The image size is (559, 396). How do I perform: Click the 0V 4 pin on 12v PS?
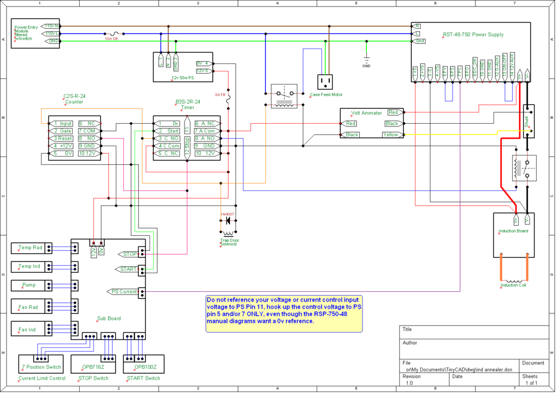coord(205,63)
